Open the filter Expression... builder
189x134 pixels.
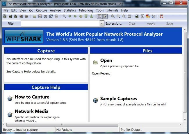coord(114,23)
